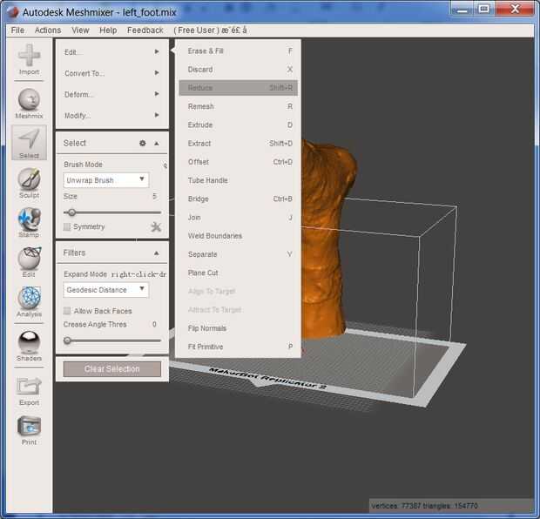This screenshot has height=519, width=540.
Task: Collapse the Select panel
Action: click(x=157, y=144)
